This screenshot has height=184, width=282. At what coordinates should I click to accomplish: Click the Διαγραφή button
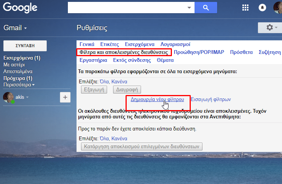click(x=127, y=90)
